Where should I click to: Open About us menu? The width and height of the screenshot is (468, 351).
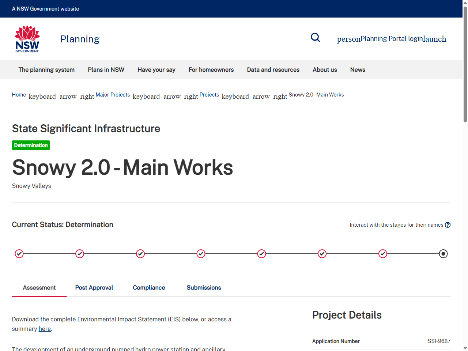(x=325, y=69)
